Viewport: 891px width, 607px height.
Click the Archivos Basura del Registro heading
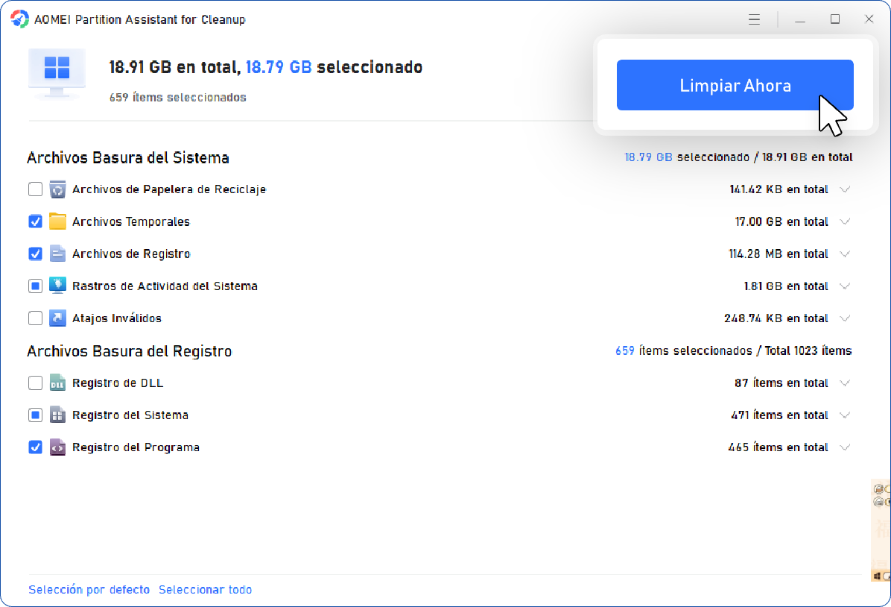tap(130, 351)
